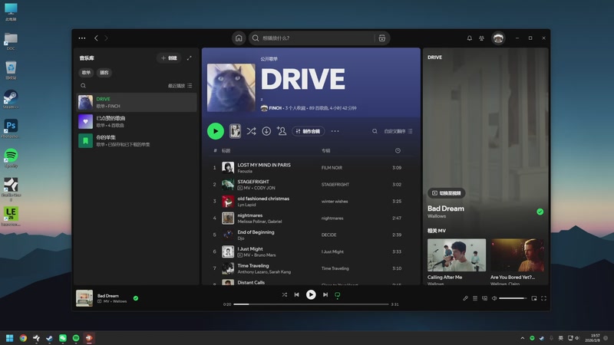This screenshot has height=345, width=614.
Task: Open the user profile avatar menu
Action: [498, 38]
